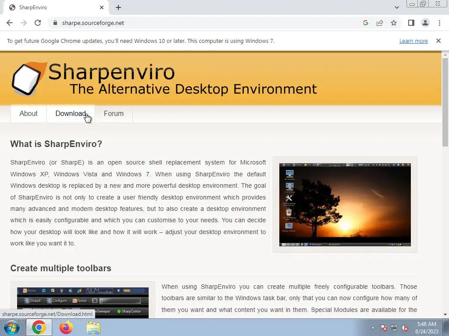Enlarge the toolbars screenshot thumbnail
This screenshot has height=336, width=449.
(83, 303)
